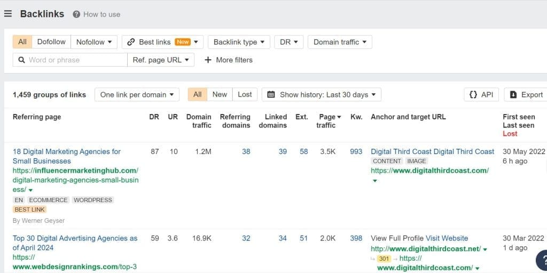
Task: Open Show history: Last 30 days dropdown
Action: coord(321,94)
